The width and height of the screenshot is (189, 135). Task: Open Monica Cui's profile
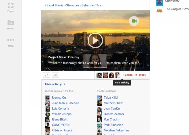59,98
